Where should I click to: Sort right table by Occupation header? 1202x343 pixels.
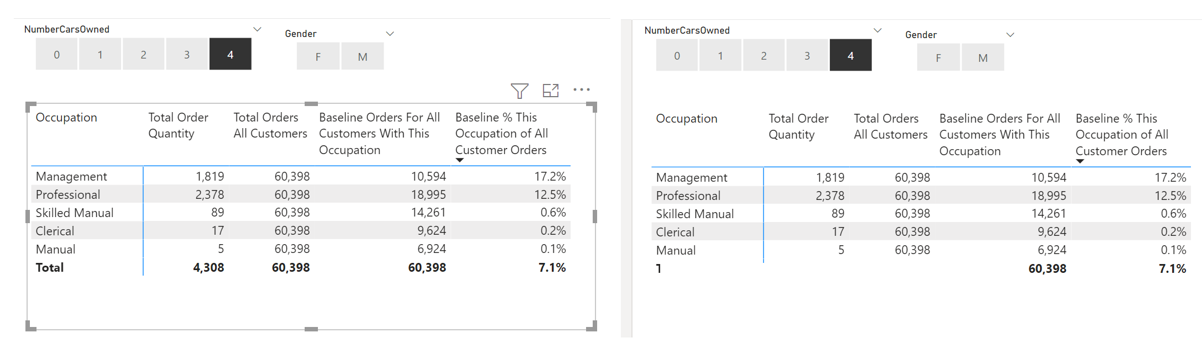(687, 119)
